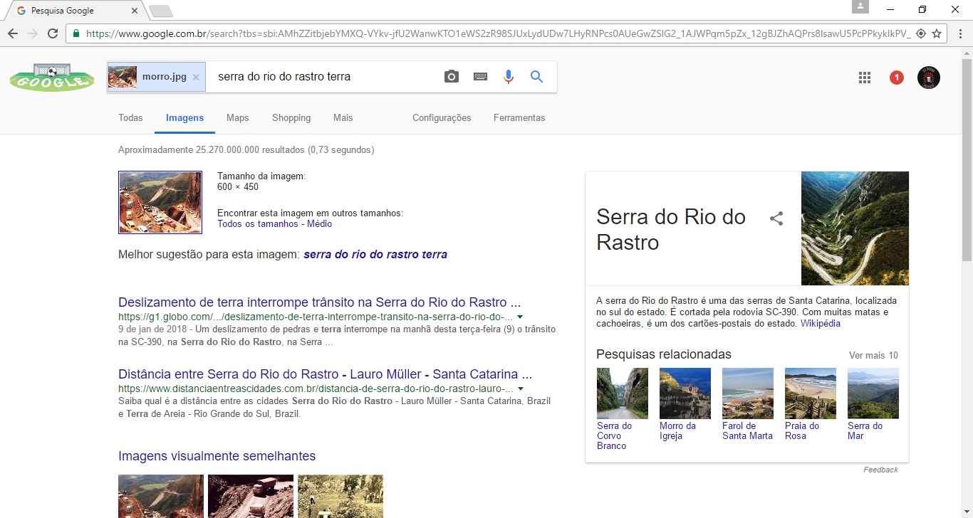This screenshot has height=518, width=973.
Task: Open Wikipédia link in knowledge panel
Action: [821, 324]
